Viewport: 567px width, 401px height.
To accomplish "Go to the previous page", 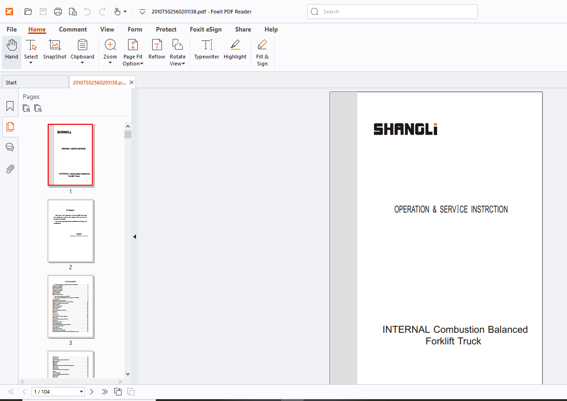I will click(x=25, y=392).
